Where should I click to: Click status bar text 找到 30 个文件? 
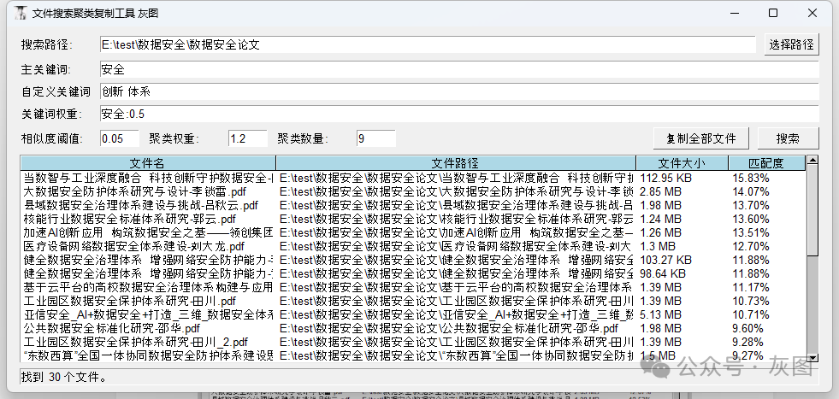[x=63, y=377]
